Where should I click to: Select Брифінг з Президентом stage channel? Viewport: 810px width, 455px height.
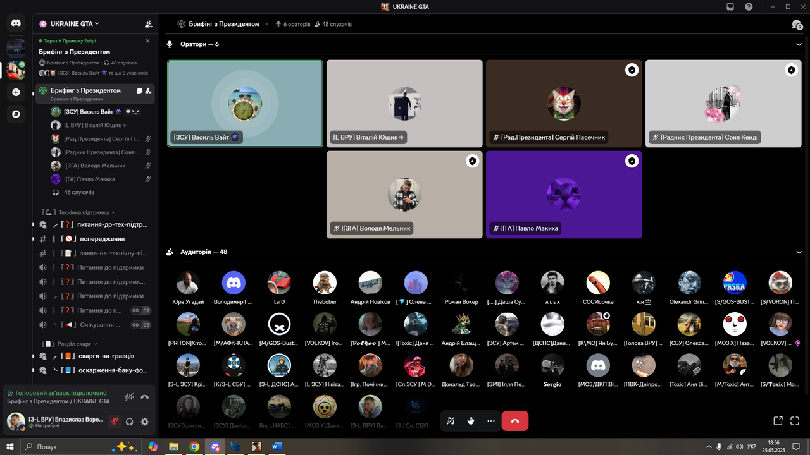coord(94,94)
